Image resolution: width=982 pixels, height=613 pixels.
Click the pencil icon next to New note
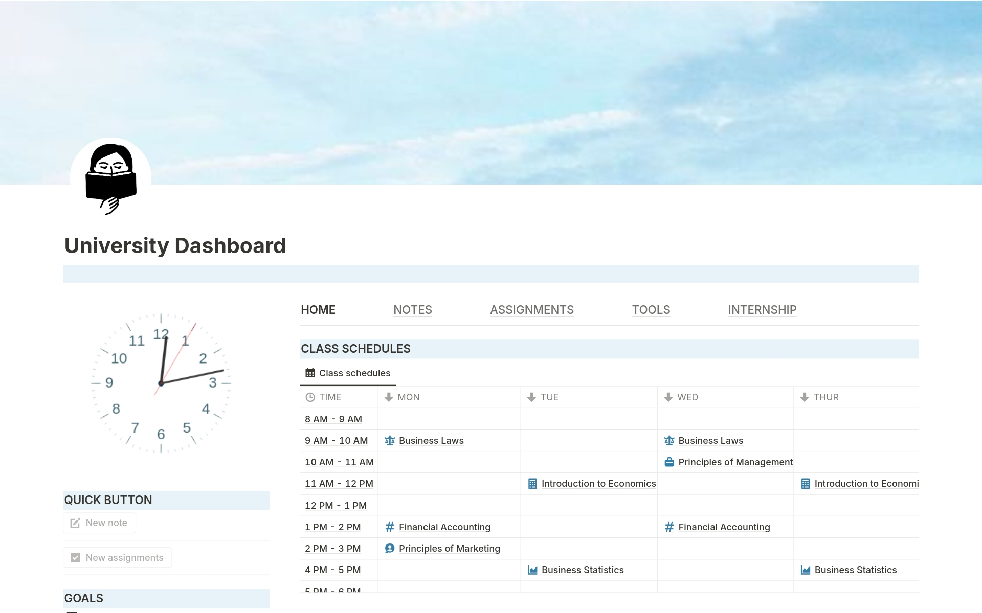tap(76, 523)
